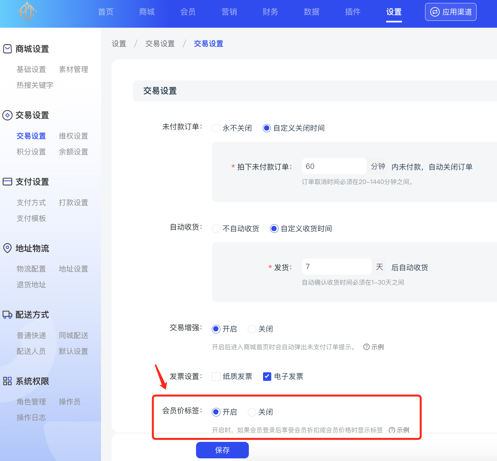497x461 pixels.
Task: Select 不自动收货 radio option
Action: coord(216,229)
